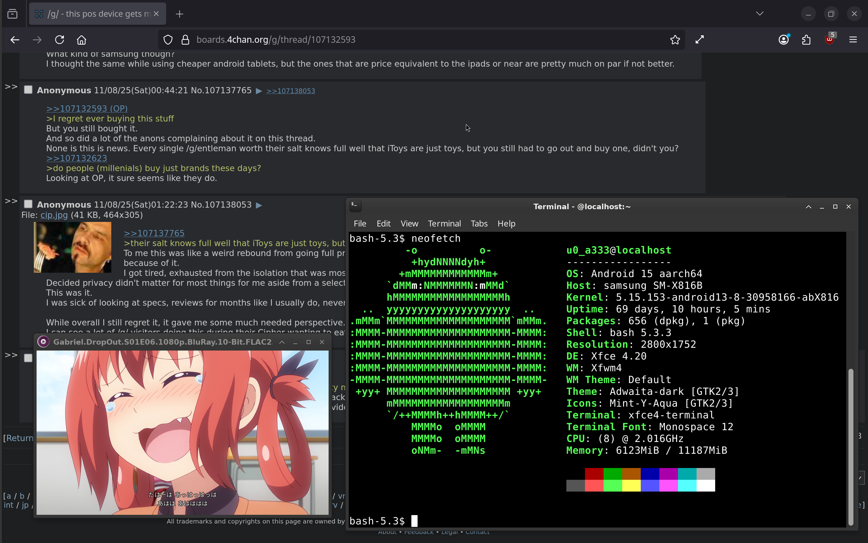Open the terminal Edit menu
This screenshot has height=543, width=868.
point(383,223)
